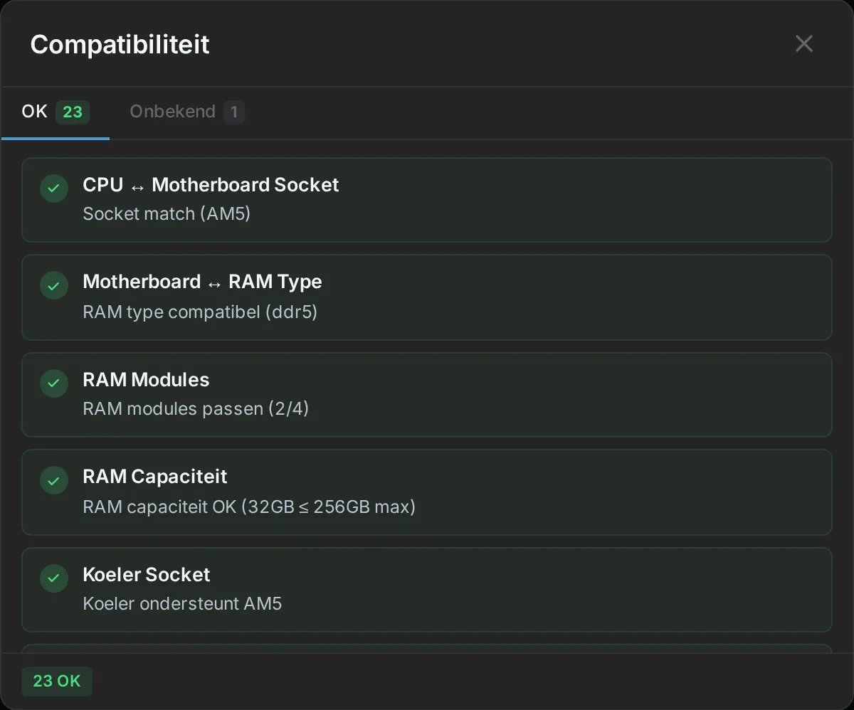Click the Compatibiliteit dialog title

(120, 44)
